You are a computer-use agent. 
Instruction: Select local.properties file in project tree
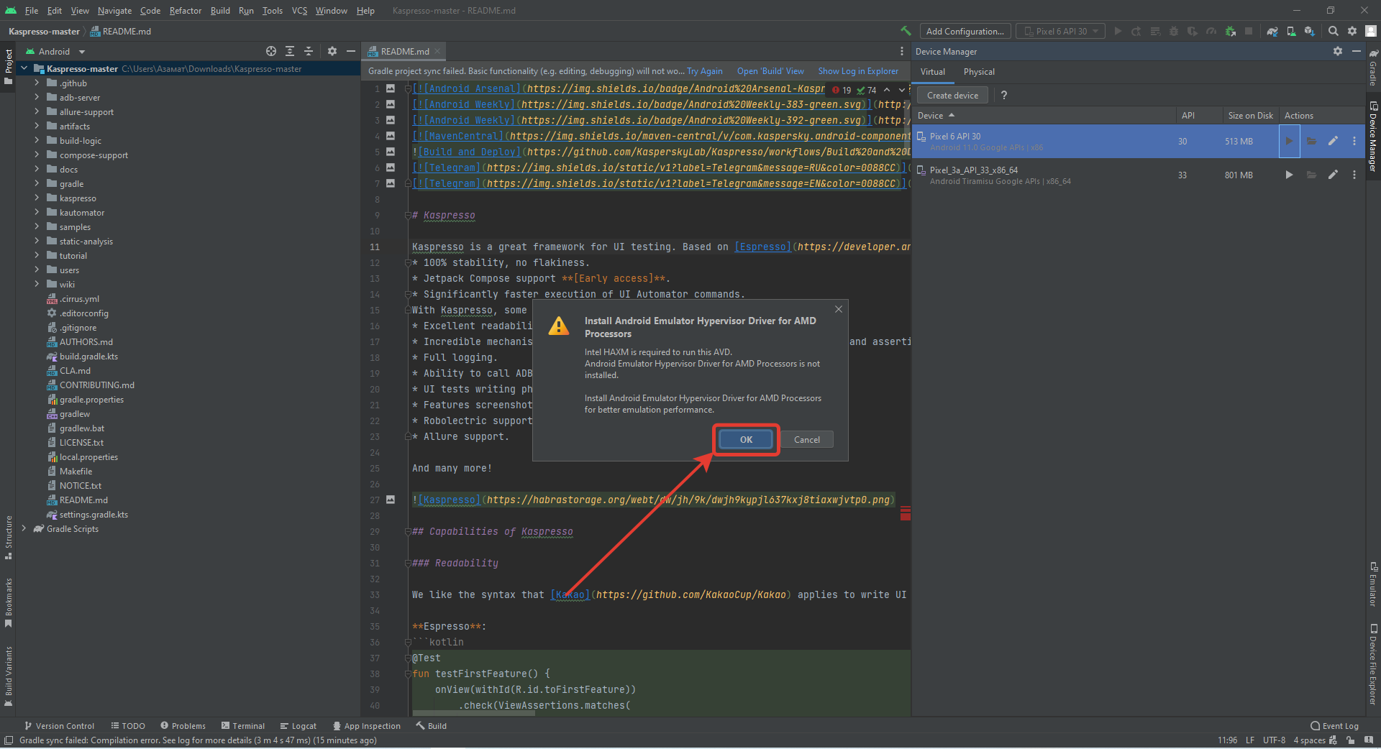pos(88,457)
